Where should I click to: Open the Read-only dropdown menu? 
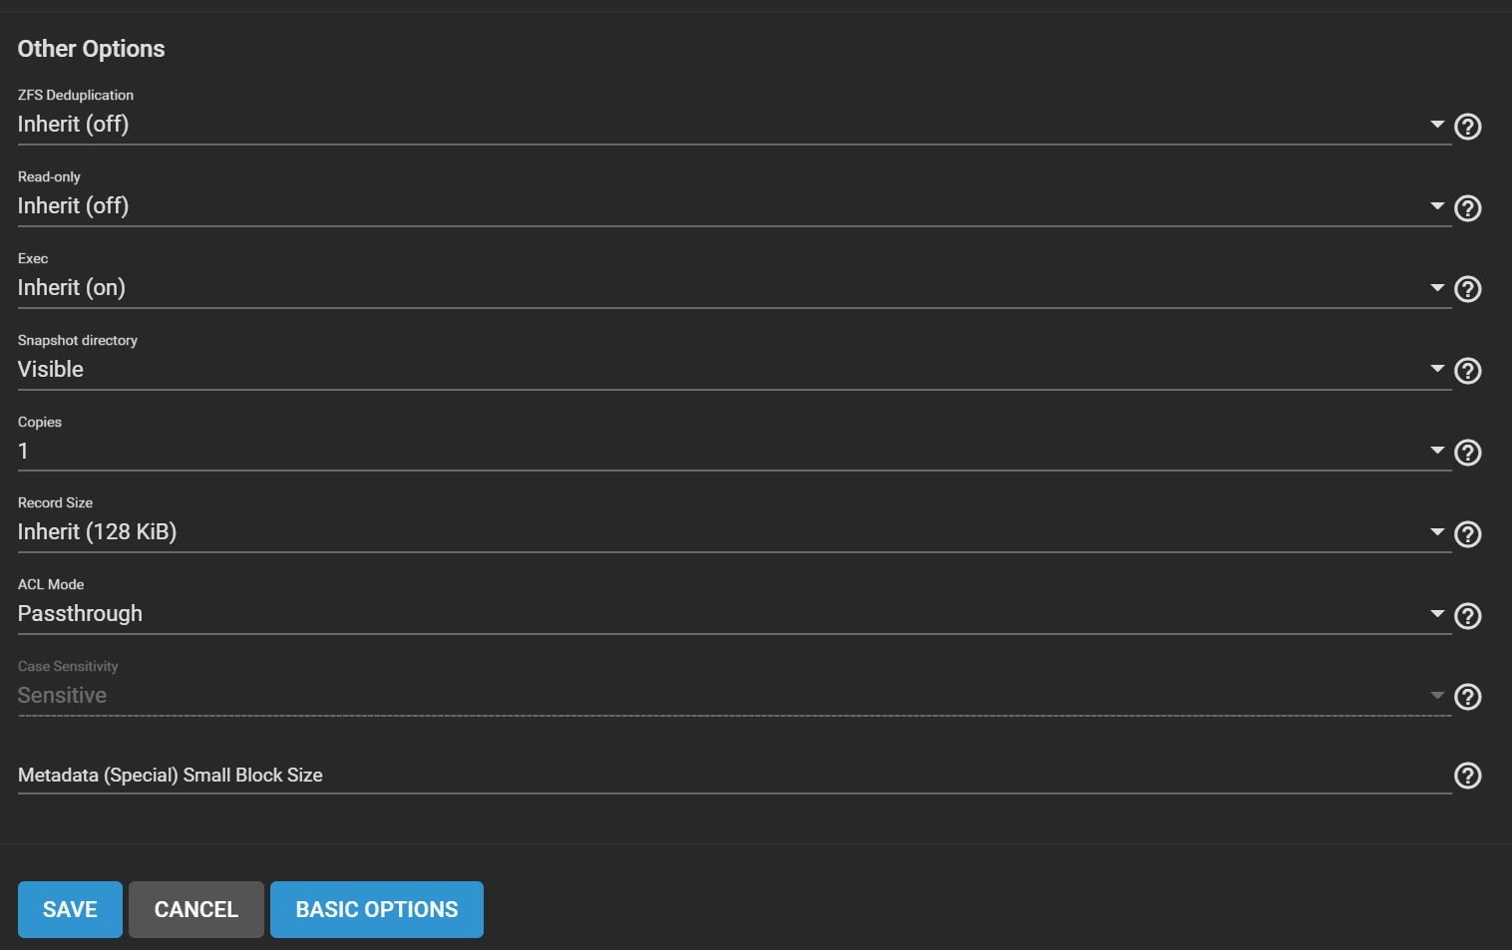coord(733,206)
